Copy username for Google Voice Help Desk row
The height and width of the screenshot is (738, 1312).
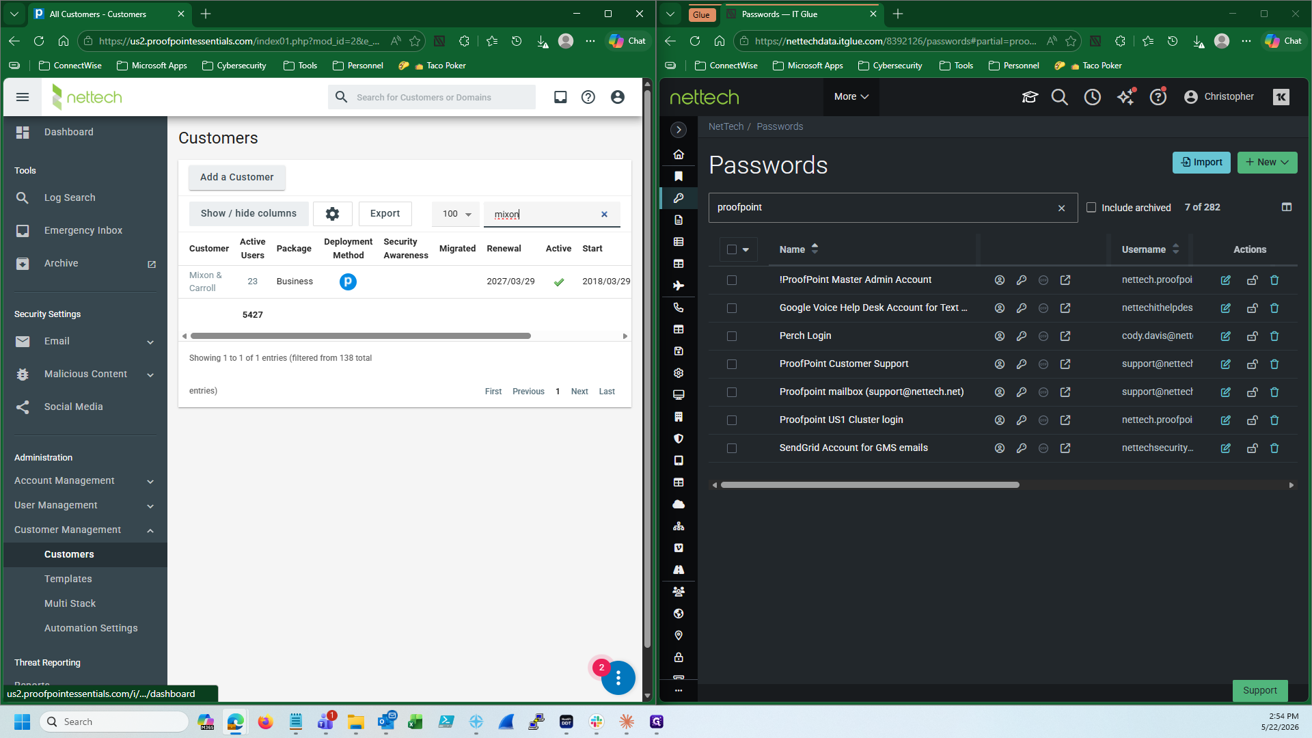point(1000,308)
